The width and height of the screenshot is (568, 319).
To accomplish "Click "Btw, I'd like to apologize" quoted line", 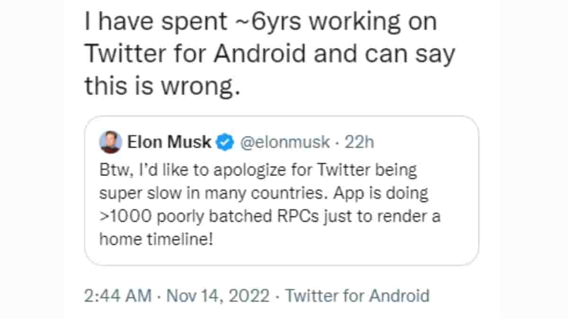I will (x=258, y=170).
